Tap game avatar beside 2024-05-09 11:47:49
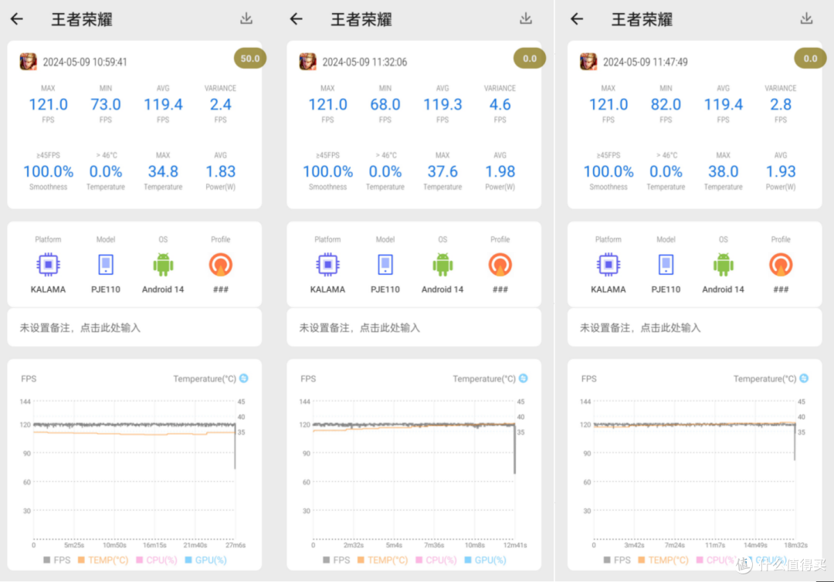Screen dimensions: 834x582 (x=588, y=62)
